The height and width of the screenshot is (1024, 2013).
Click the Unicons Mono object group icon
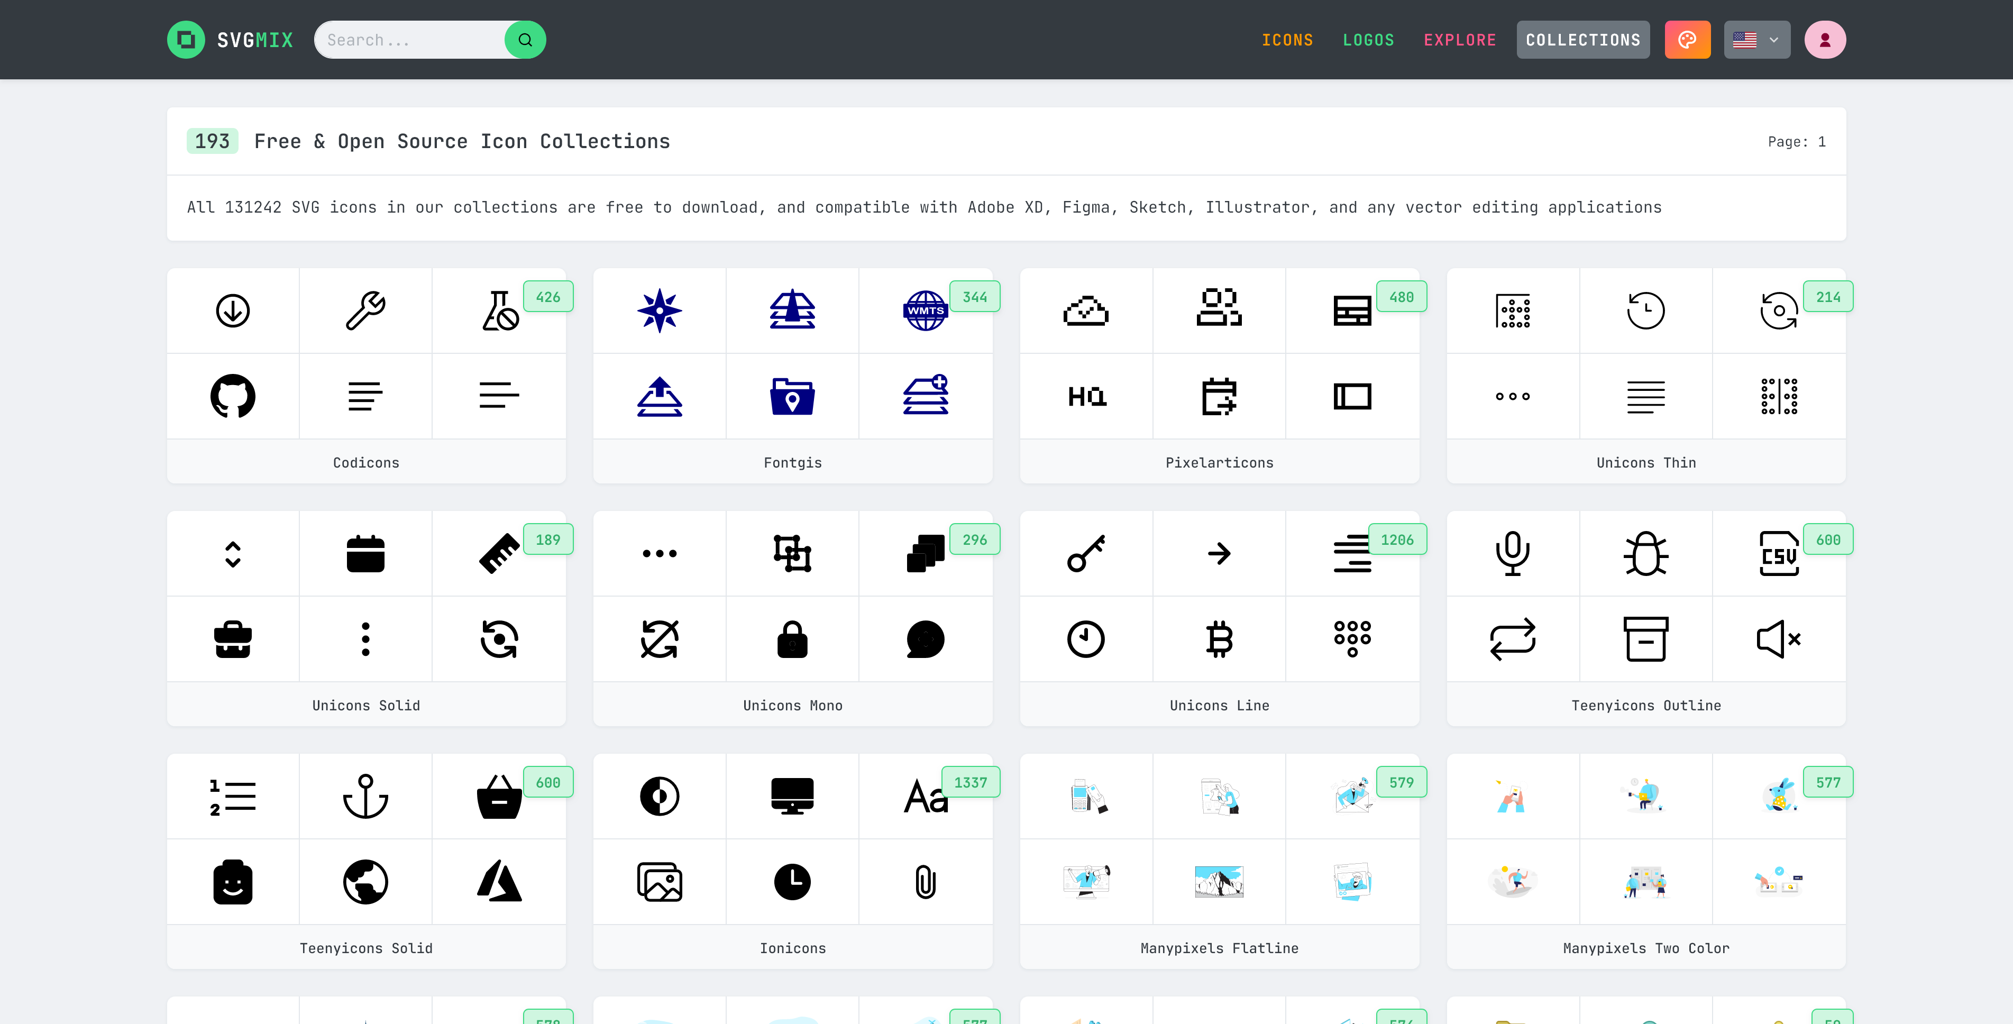click(792, 553)
